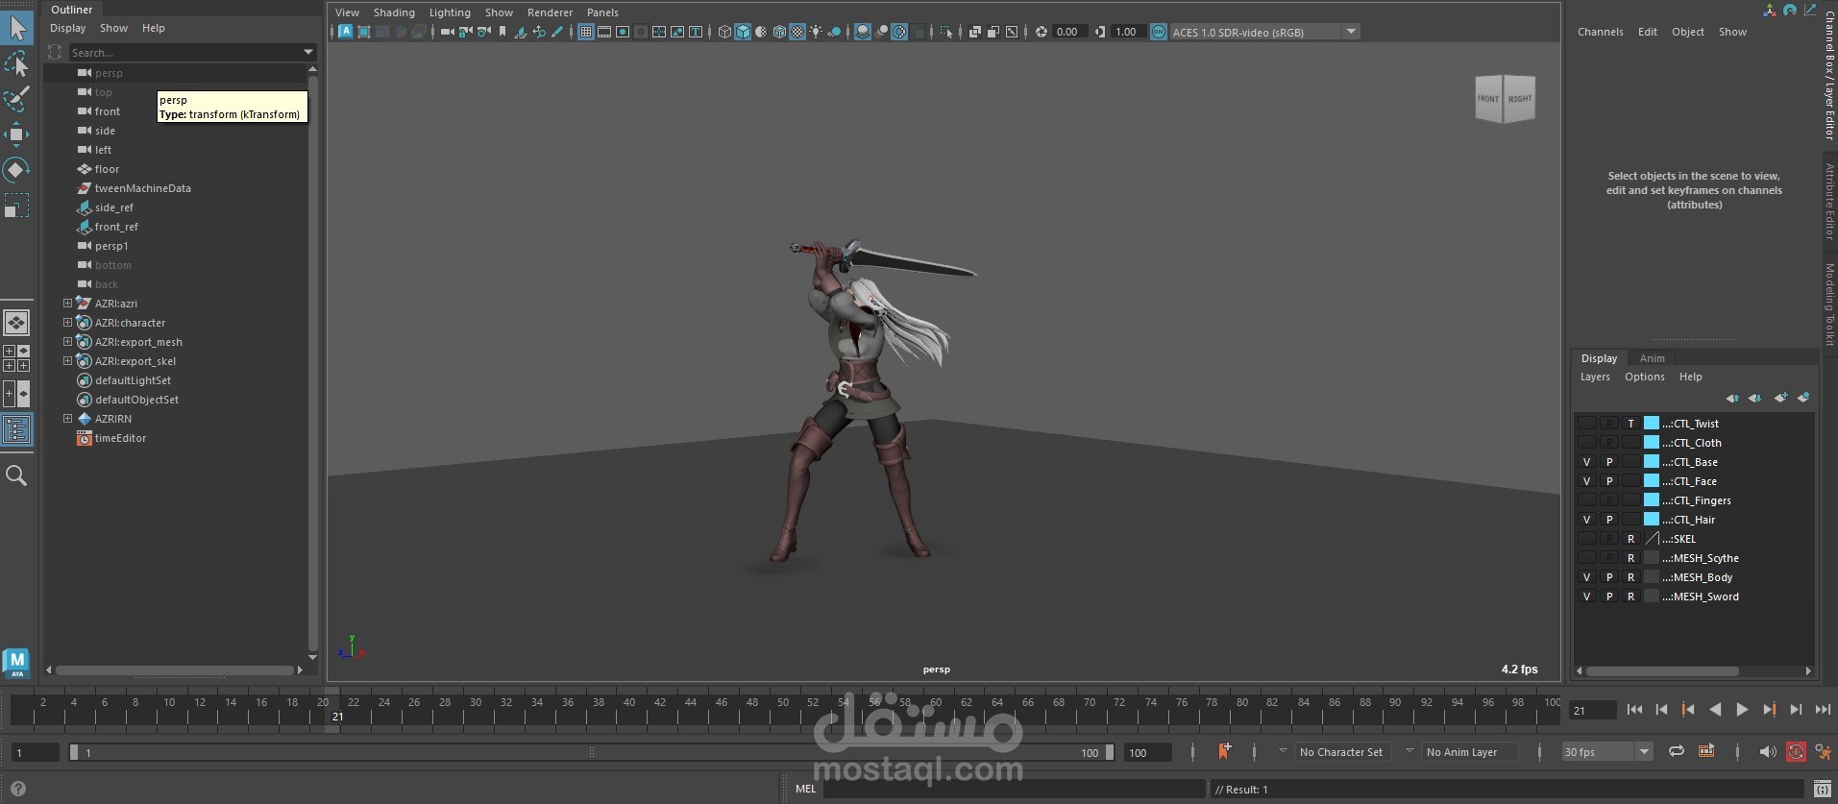Open the playblast filmstrip icon
The height and width of the screenshot is (804, 1838).
[x=1706, y=751]
